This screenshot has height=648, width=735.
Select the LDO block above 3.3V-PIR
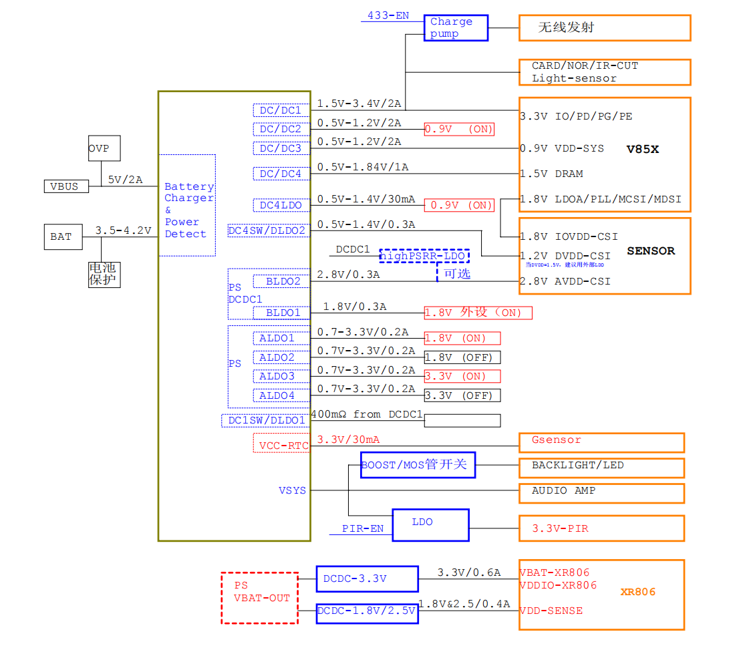pyautogui.click(x=430, y=525)
